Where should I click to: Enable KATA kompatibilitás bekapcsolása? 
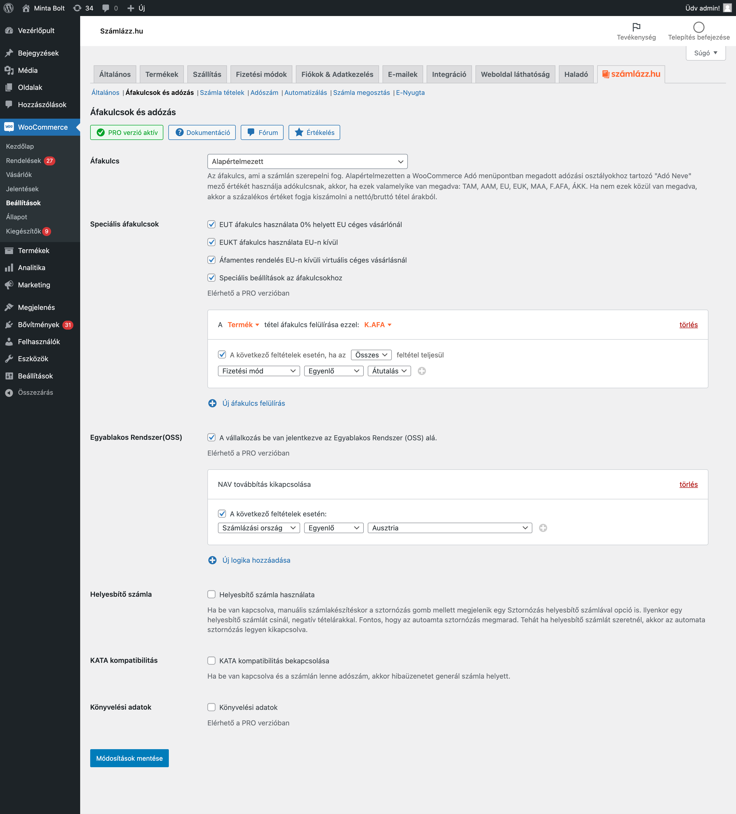click(211, 661)
